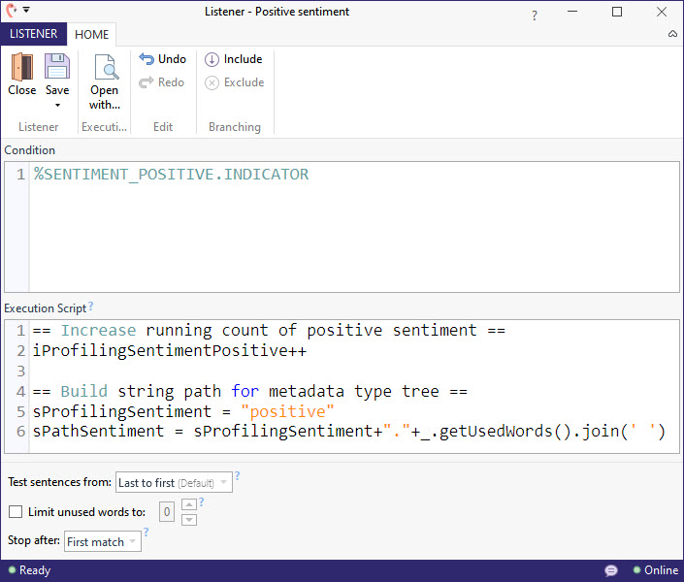Screen dimensions: 684x582
Task: Click the Online status indicator
Action: [655, 570]
